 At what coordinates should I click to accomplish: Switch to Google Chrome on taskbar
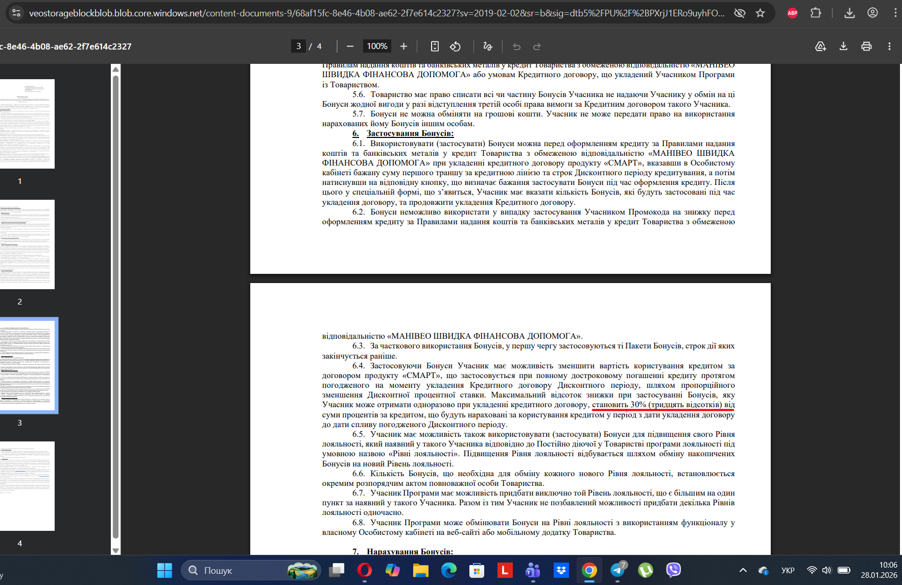pyautogui.click(x=589, y=570)
